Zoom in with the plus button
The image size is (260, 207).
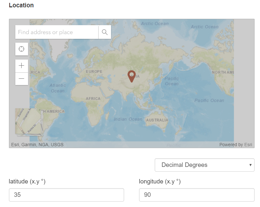point(22,66)
